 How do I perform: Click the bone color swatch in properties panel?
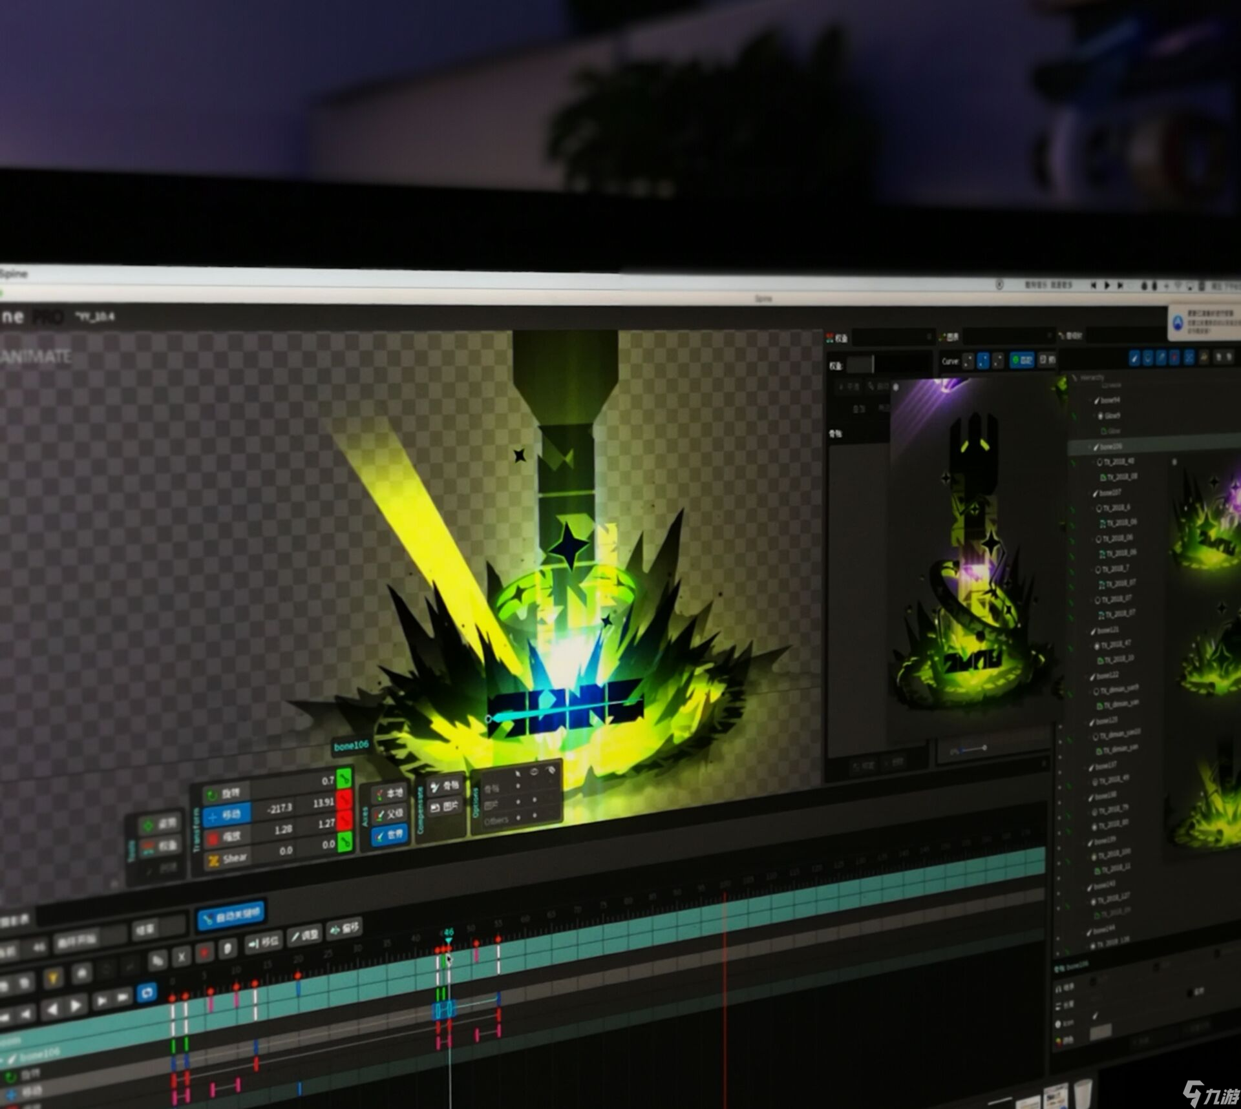(1101, 1033)
